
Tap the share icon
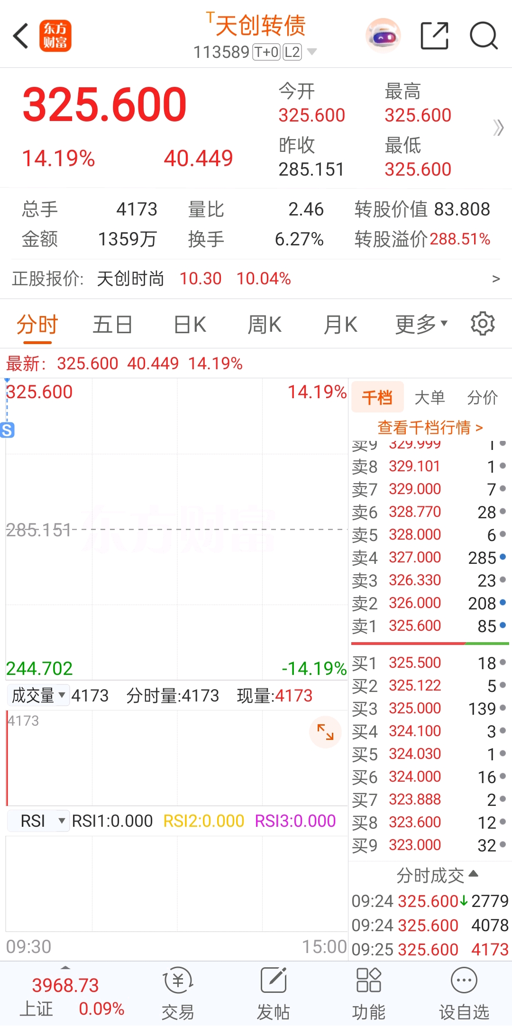[x=434, y=36]
